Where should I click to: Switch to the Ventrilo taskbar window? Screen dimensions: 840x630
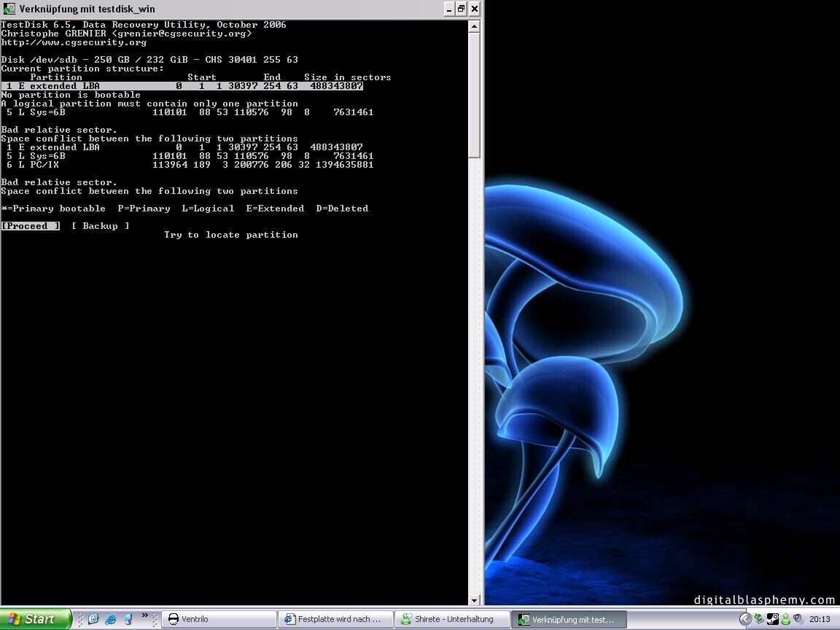coord(218,619)
